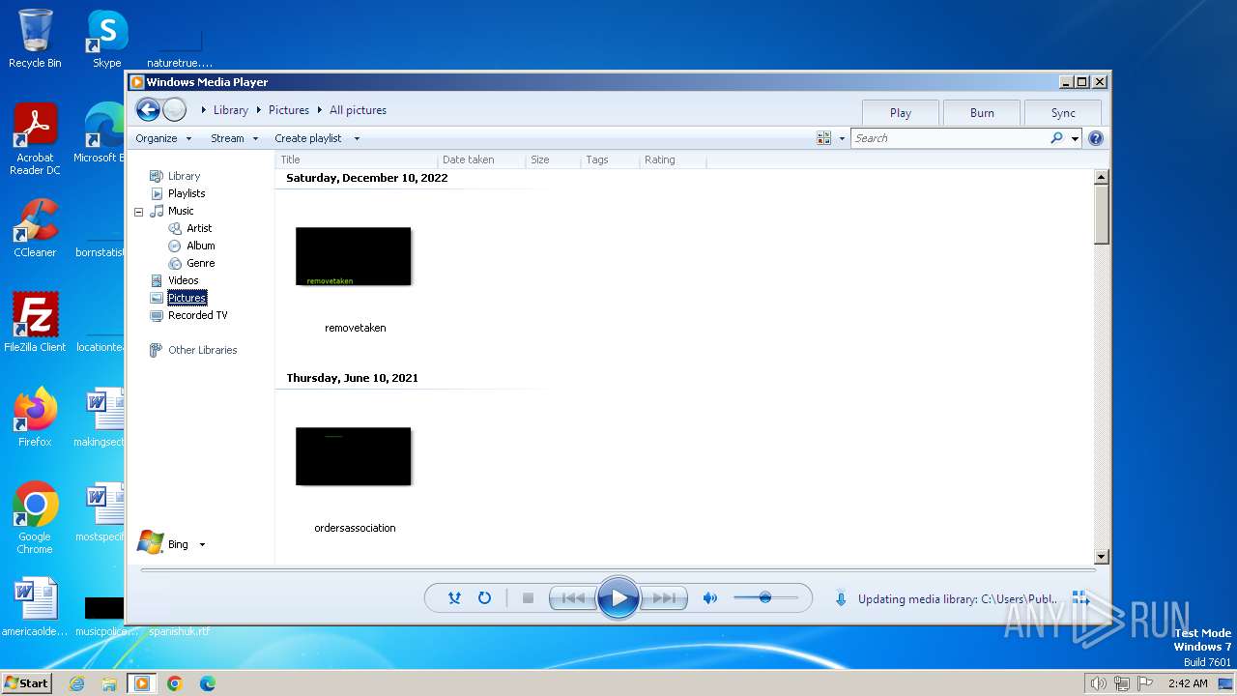Open Internet Explorer from taskbar
The width and height of the screenshot is (1237, 696).
(76, 683)
